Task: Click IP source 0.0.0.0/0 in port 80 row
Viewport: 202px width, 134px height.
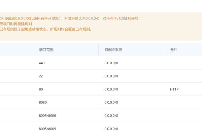Action: click(x=111, y=89)
